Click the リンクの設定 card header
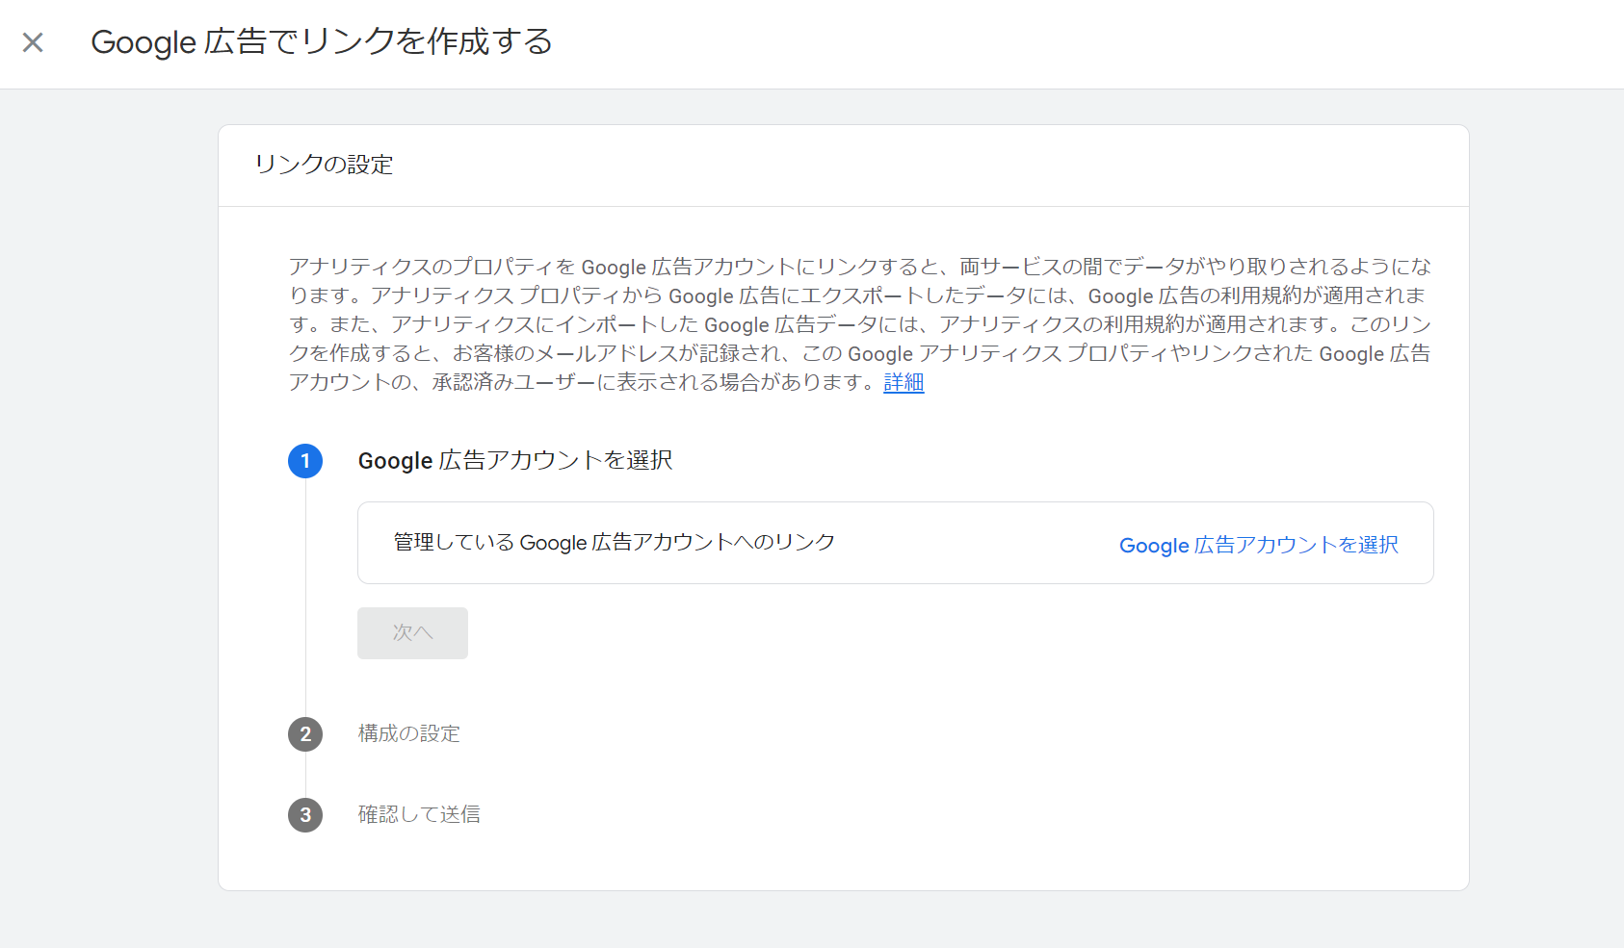This screenshot has height=948, width=1624. click(324, 165)
